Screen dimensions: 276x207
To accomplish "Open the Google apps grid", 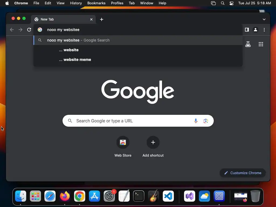I will (x=261, y=44).
